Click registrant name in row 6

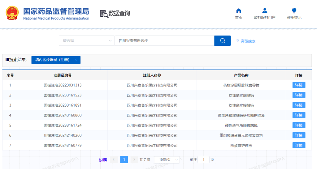click(152, 135)
